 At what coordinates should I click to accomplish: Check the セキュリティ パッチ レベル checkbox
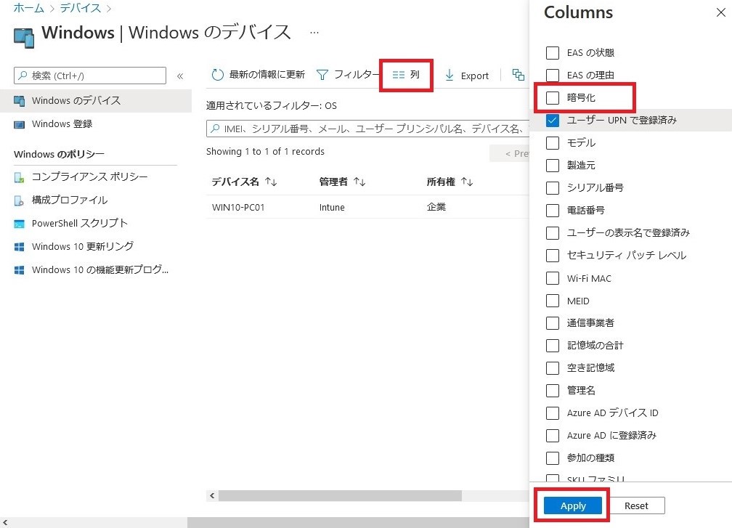point(552,256)
